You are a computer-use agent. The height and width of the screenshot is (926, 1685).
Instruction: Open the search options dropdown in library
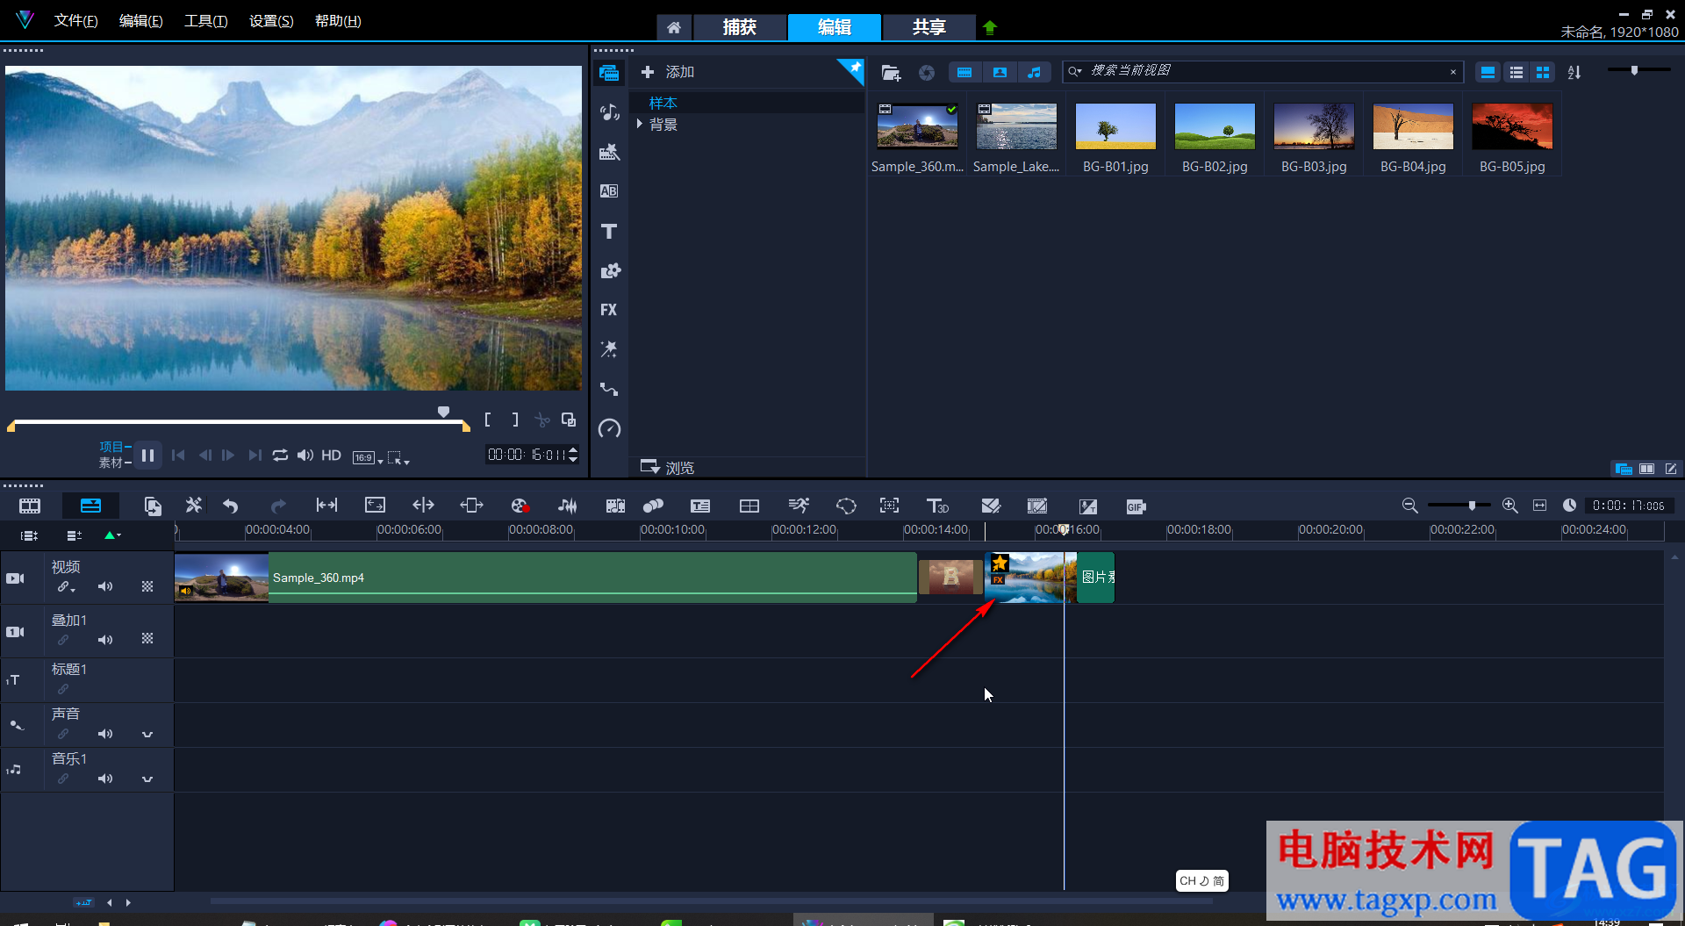pos(1075,71)
